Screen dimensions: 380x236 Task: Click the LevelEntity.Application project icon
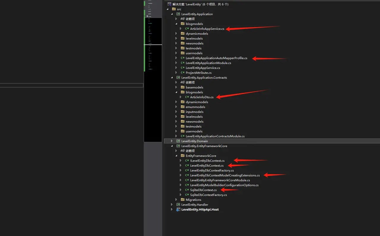[178, 14]
